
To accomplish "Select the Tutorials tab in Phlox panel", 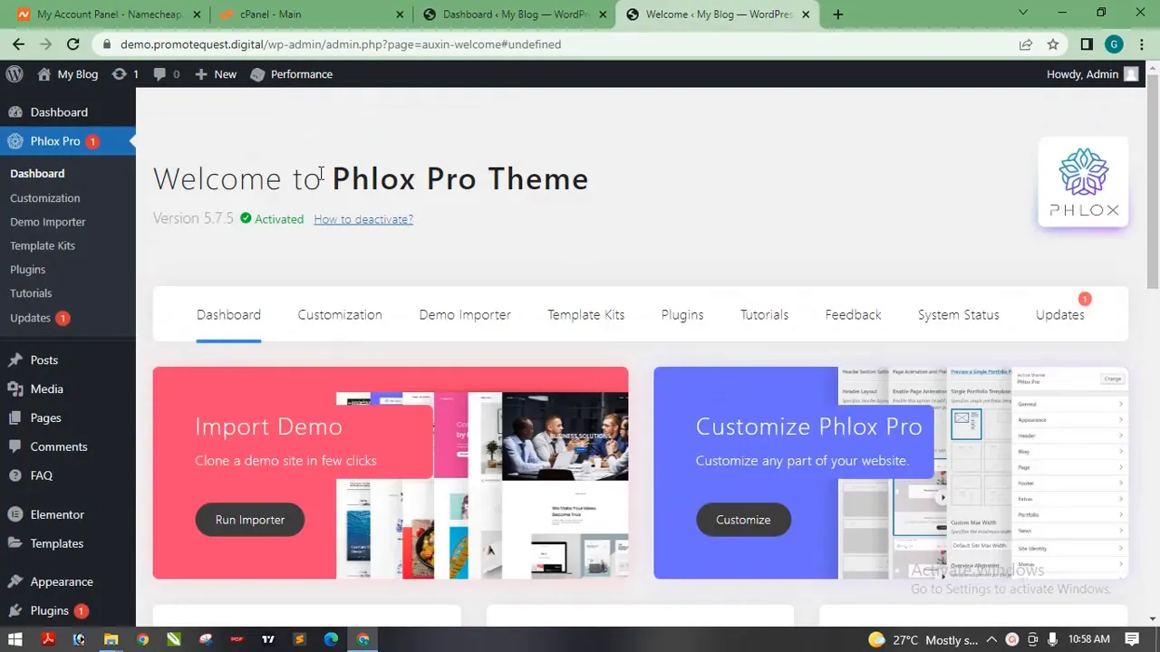I will click(764, 315).
